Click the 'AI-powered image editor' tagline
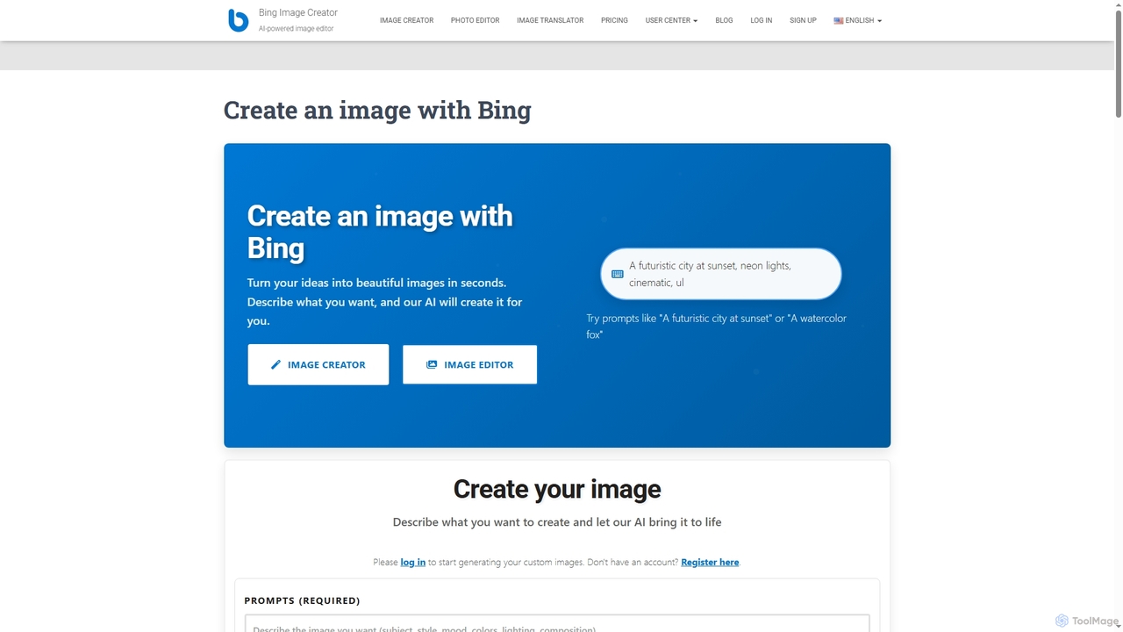Image resolution: width=1123 pixels, height=632 pixels. 296,29
